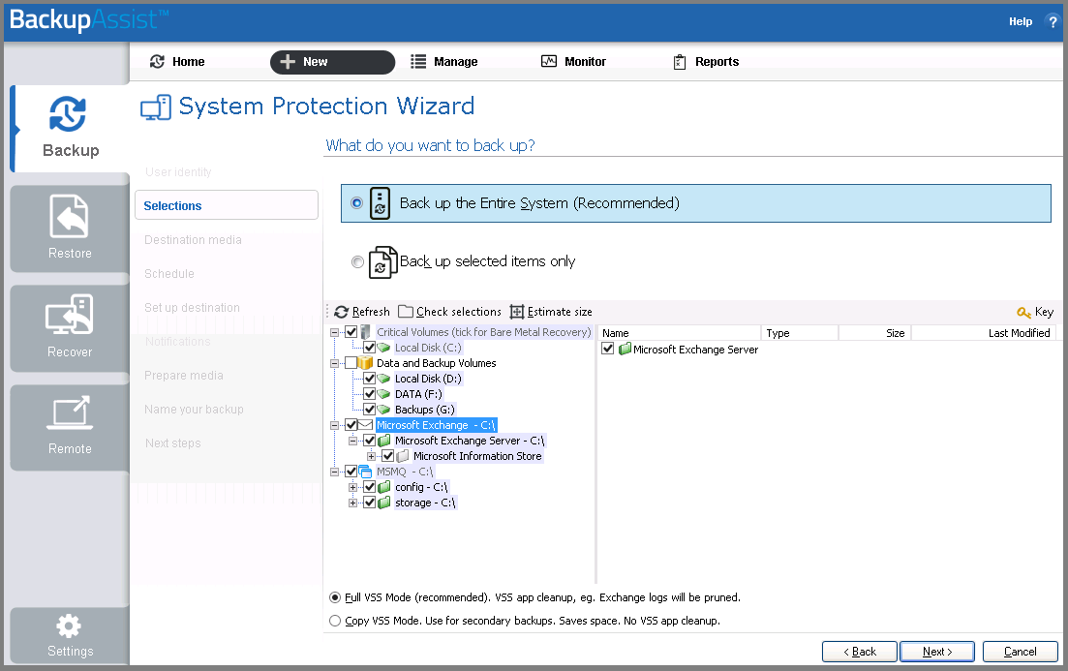Select the storage - C:\ tree item
This screenshot has width=1068, height=671.
(x=425, y=503)
